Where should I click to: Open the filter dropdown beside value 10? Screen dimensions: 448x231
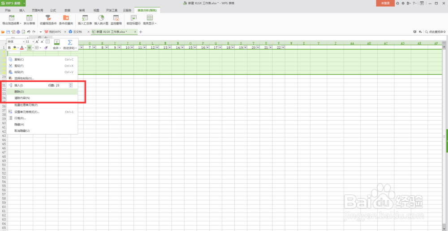pos(132,47)
